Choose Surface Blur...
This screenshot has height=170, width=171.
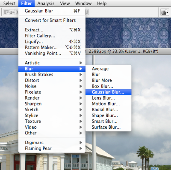[108, 127]
